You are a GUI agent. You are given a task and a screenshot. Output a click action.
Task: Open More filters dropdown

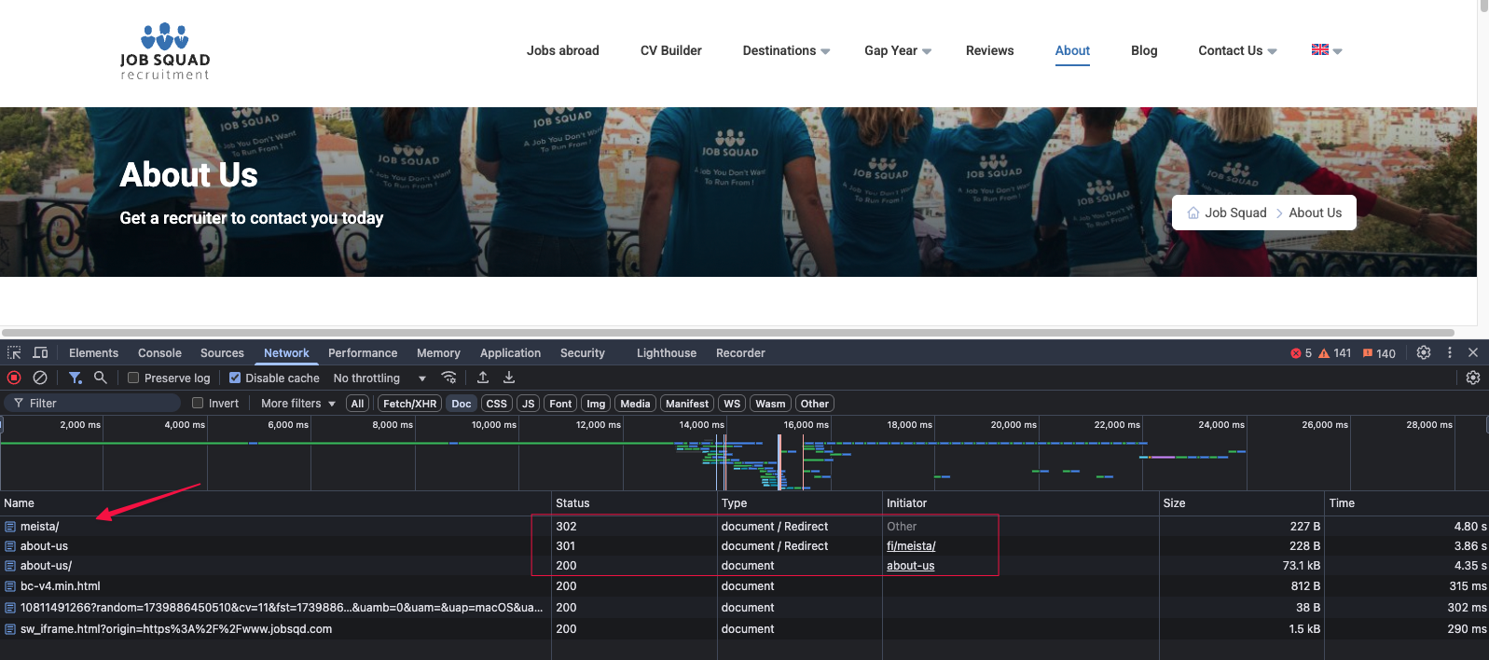297,403
